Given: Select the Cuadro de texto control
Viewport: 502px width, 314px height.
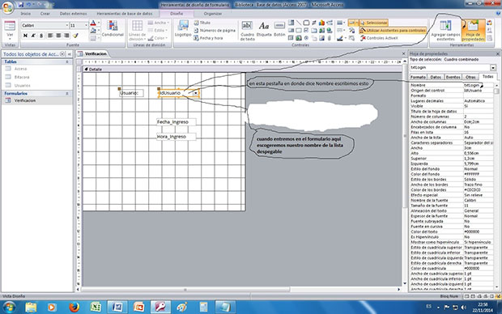Looking at the screenshot, I should click(x=247, y=31).
